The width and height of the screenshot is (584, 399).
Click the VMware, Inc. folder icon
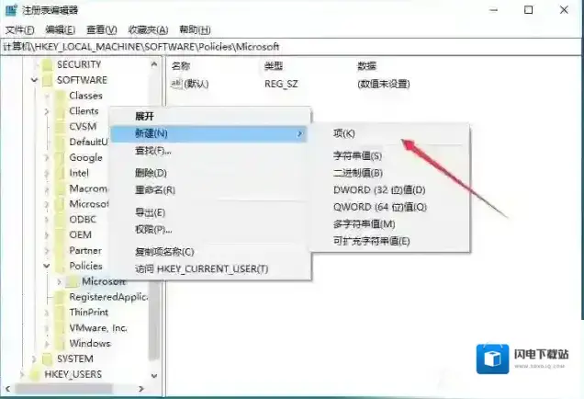click(x=59, y=327)
